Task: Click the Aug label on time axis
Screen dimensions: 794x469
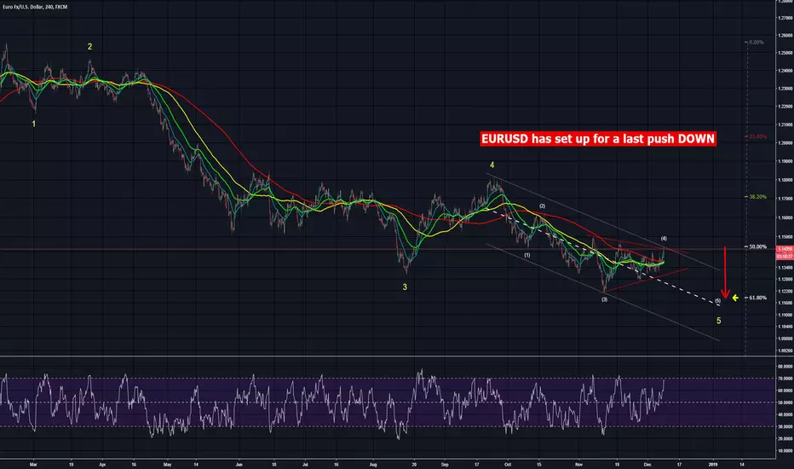Action: tap(373, 464)
